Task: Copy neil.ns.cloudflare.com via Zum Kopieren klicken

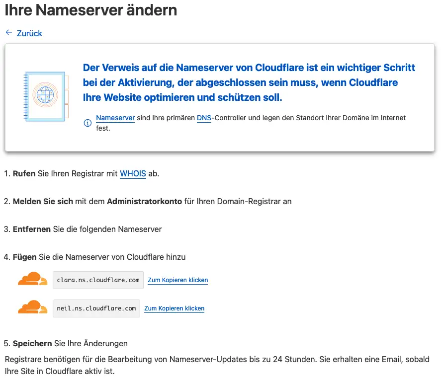Action: pyautogui.click(x=175, y=308)
